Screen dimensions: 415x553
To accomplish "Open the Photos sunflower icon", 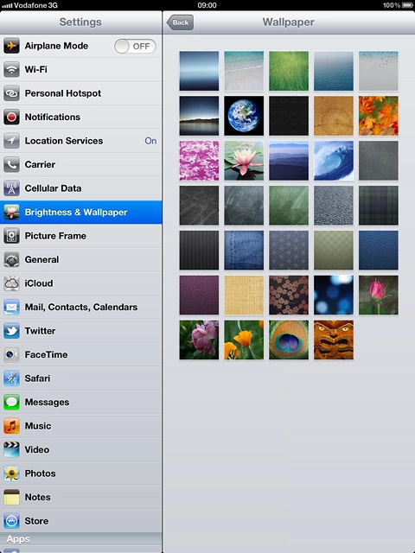I will coord(11,474).
